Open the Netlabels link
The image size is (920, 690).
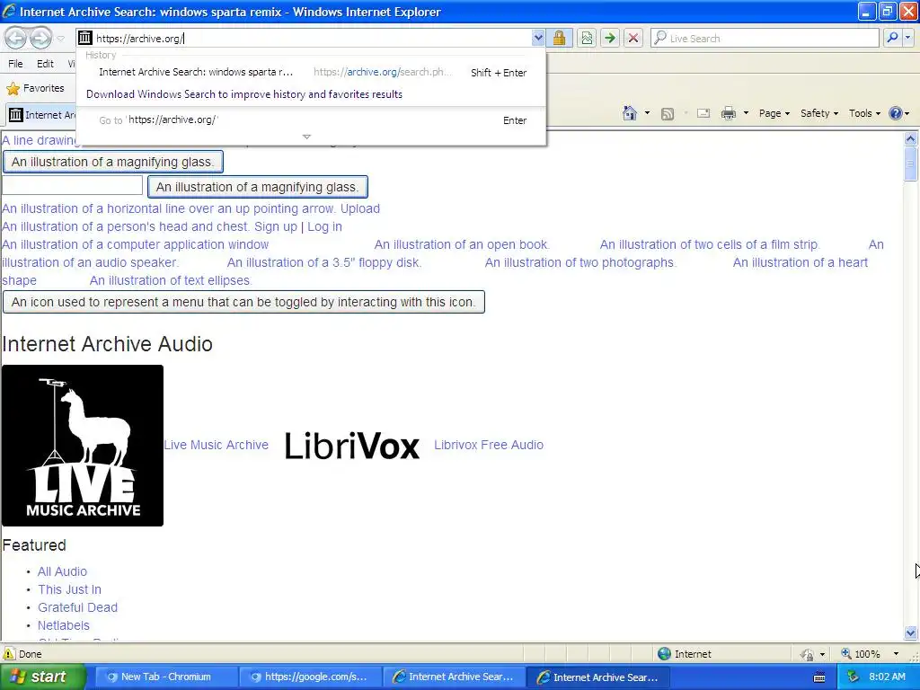pos(64,625)
